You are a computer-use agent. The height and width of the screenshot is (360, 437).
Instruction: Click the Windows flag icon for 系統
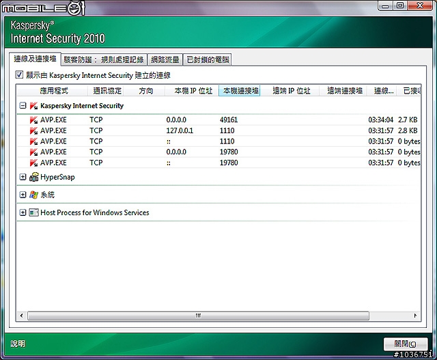[x=33, y=195]
